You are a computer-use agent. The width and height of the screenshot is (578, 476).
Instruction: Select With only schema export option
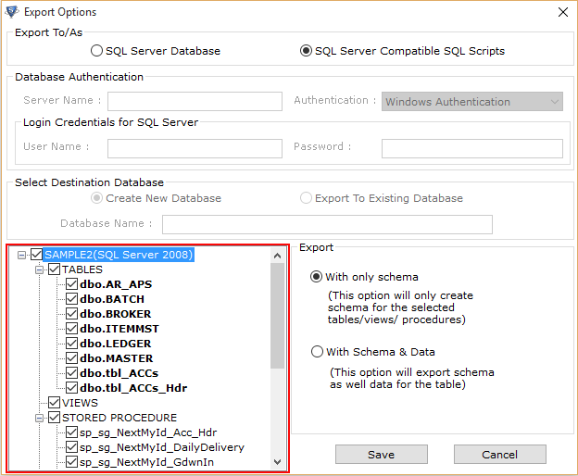coord(316,276)
